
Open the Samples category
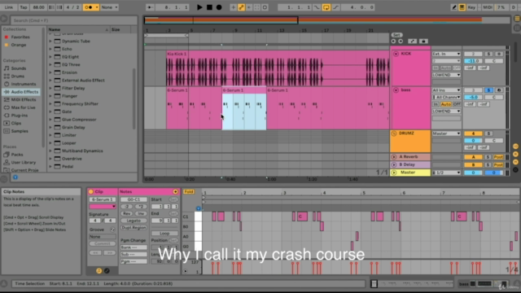(20, 131)
